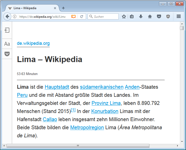Follow the südamerikanischen link
Screen dimensions: 186x150
(102, 87)
